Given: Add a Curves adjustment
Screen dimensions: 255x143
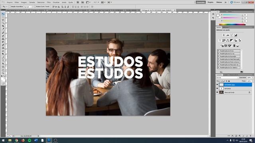Looking at the screenshot, I should (x=232, y=35).
